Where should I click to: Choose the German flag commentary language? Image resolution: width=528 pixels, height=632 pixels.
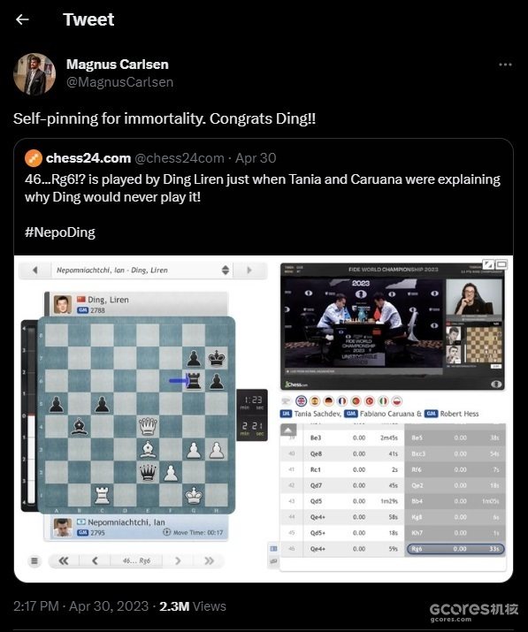click(329, 401)
